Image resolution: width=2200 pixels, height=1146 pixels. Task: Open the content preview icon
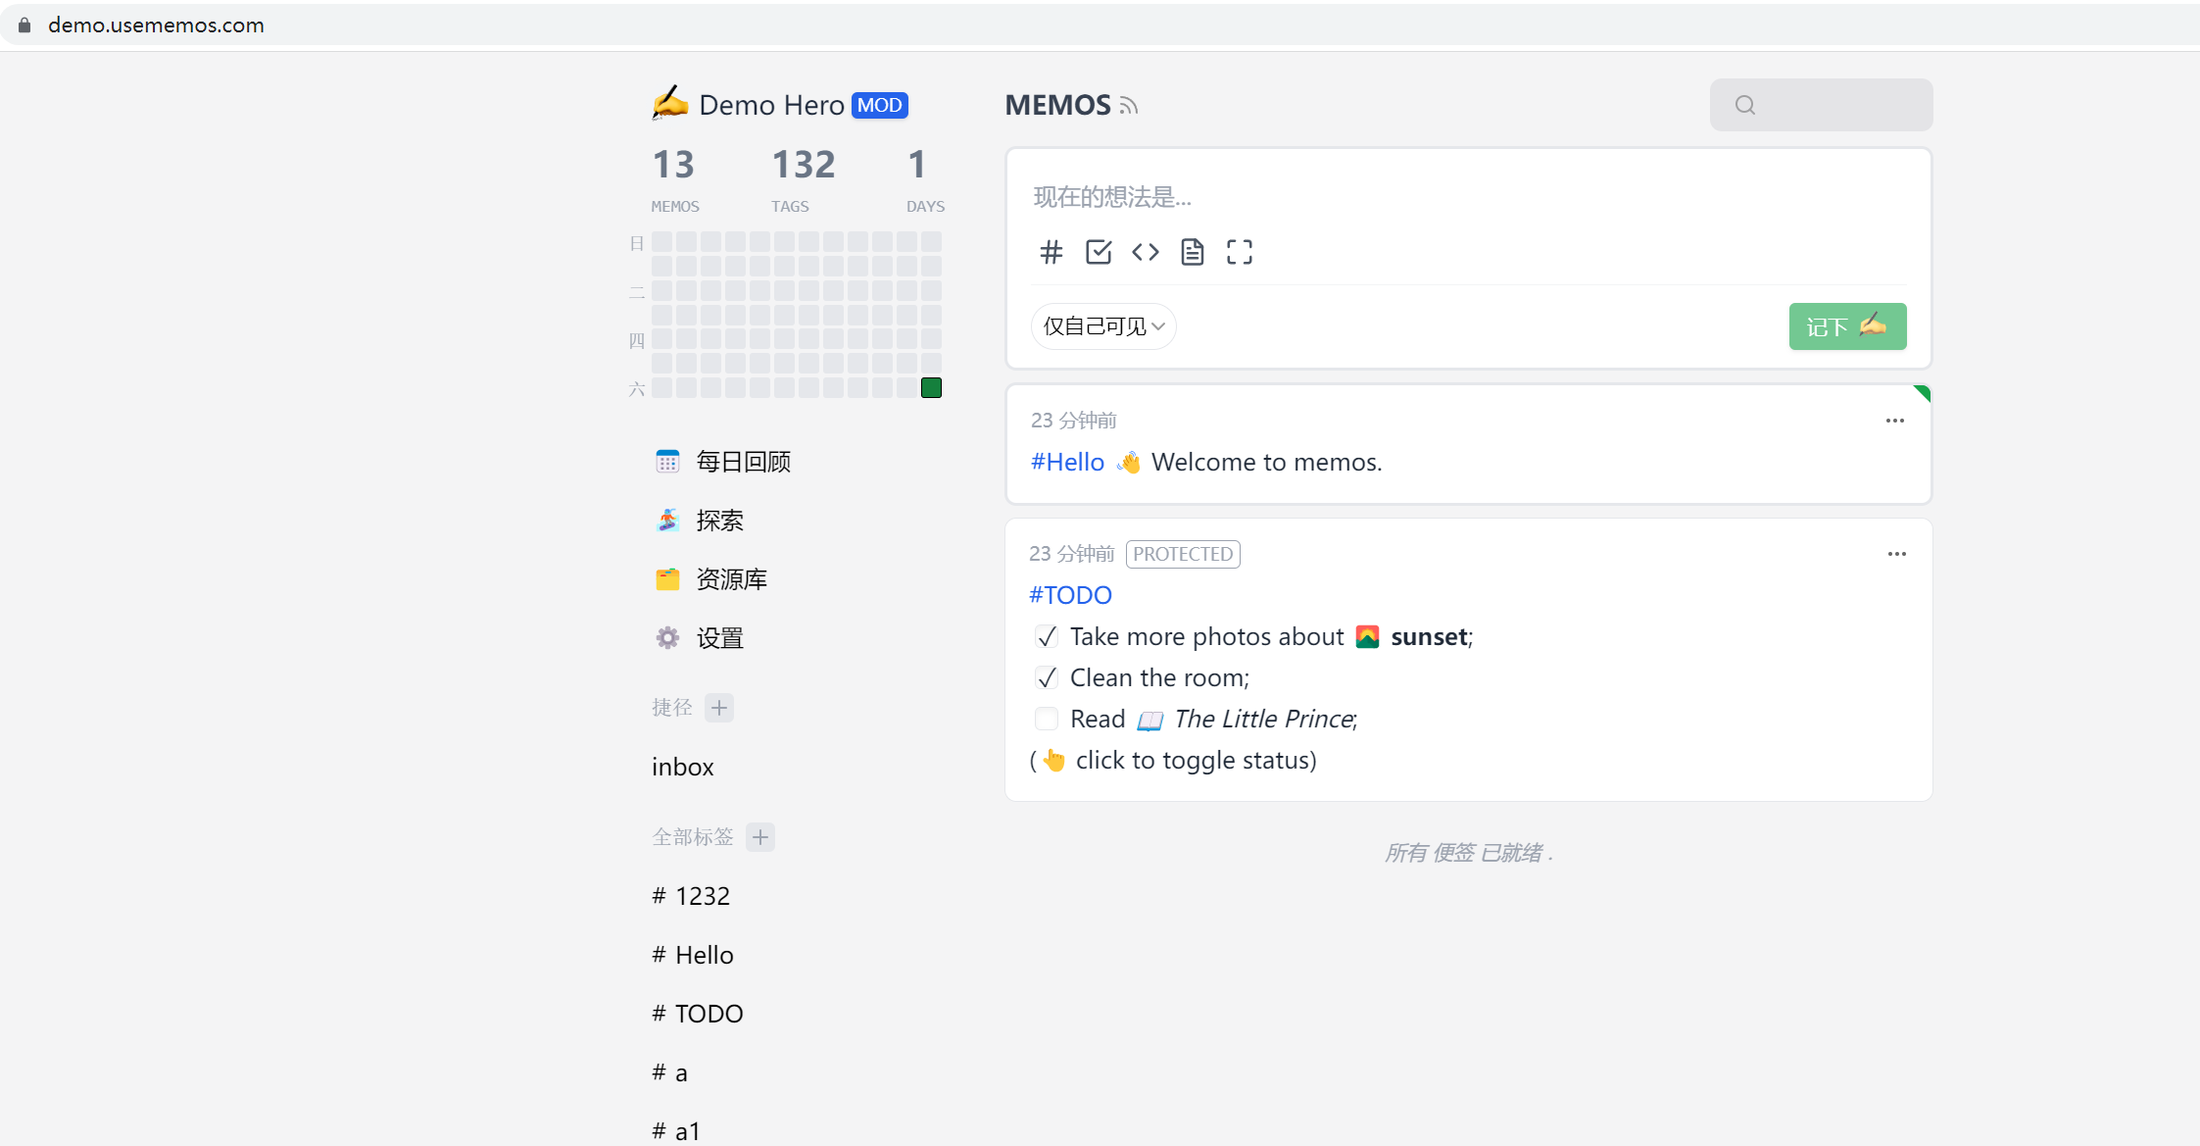pos(1192,252)
